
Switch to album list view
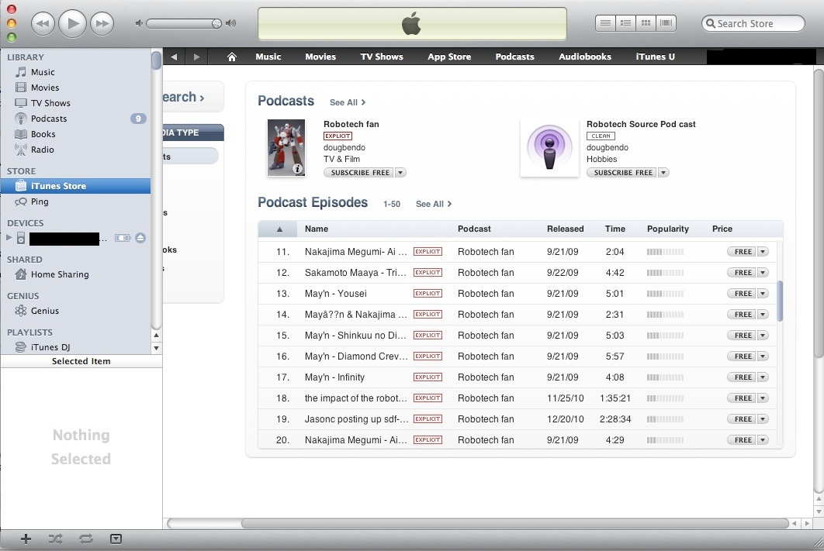pos(625,23)
